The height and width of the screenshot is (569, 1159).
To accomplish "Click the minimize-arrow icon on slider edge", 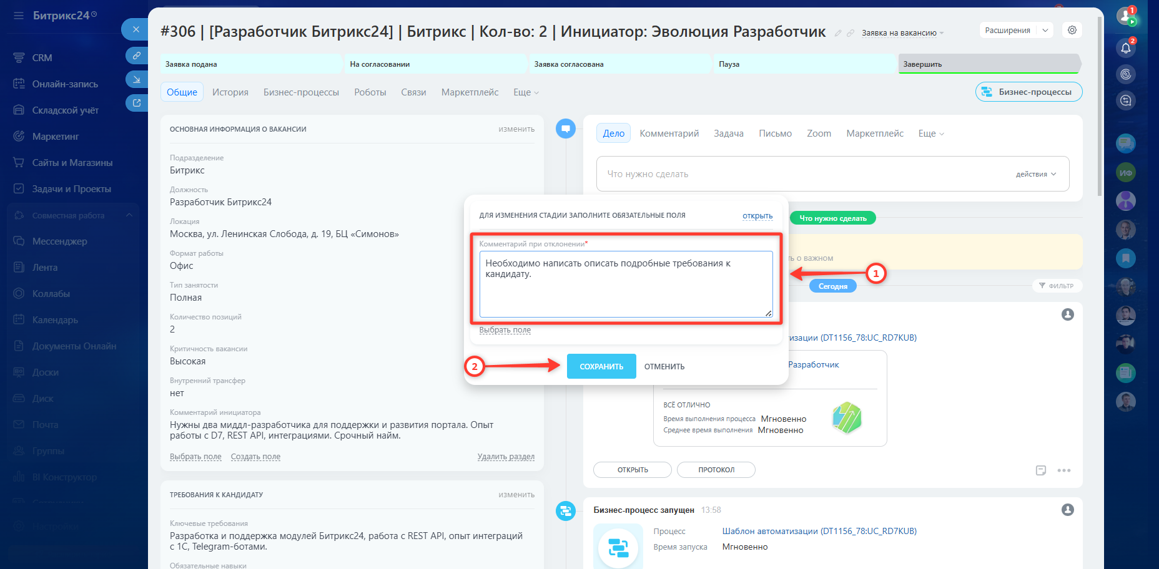I will click(x=136, y=79).
